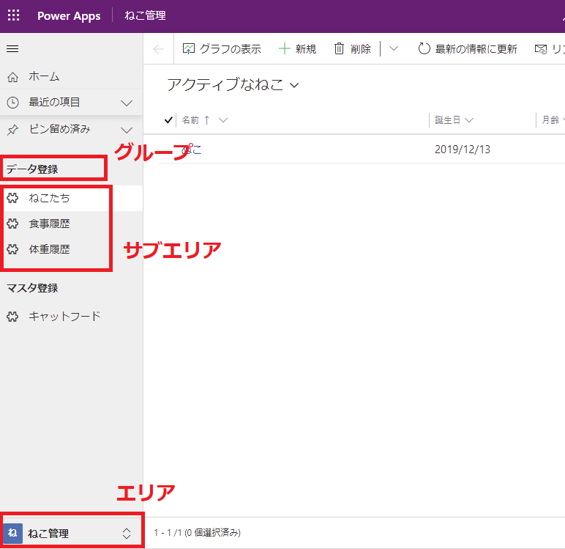This screenshot has width=565, height=549.
Task: Open 体重履歴 subarea
Action: point(50,249)
